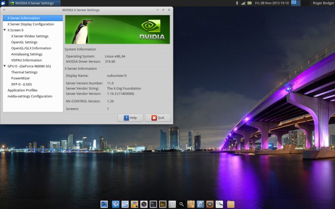Screen dimensions: 335x209
Task: Open the terminal icon in the dock
Action: (x=153, y=204)
